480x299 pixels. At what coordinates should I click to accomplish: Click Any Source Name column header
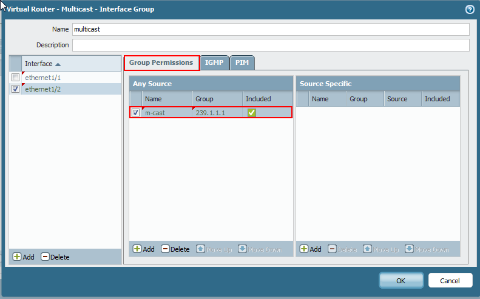(167, 99)
